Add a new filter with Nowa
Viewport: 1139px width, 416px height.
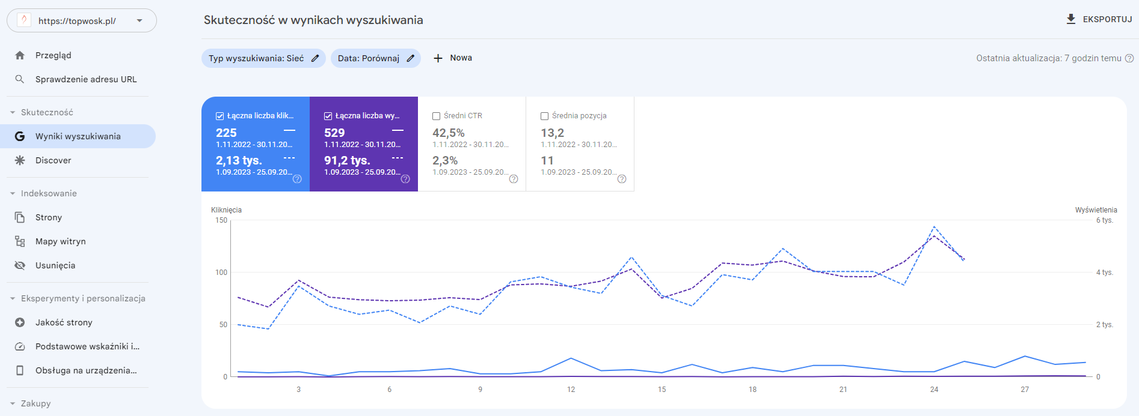point(453,58)
